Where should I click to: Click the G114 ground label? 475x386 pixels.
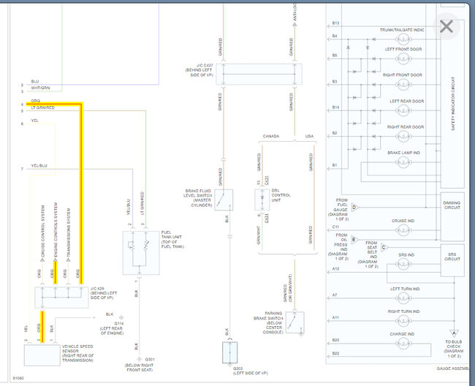118,324
